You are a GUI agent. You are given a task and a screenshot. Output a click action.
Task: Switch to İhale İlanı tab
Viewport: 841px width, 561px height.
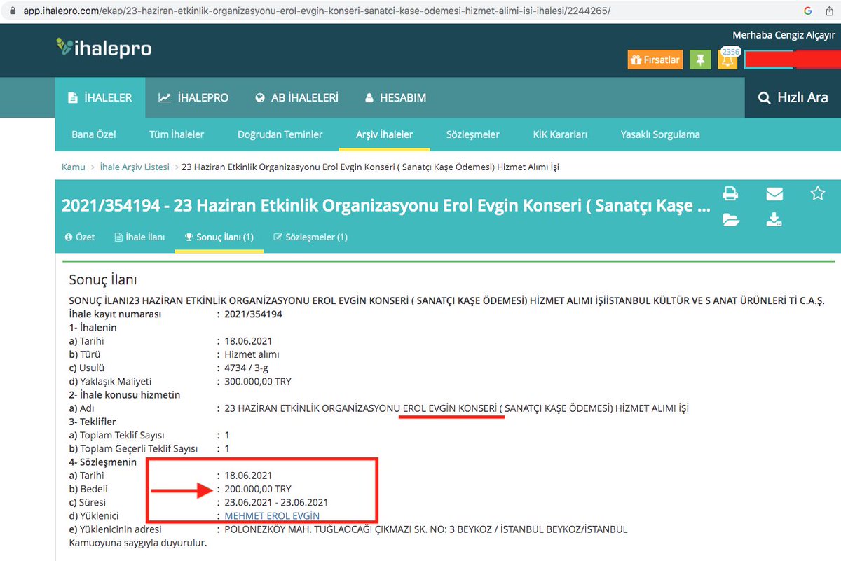pos(140,237)
